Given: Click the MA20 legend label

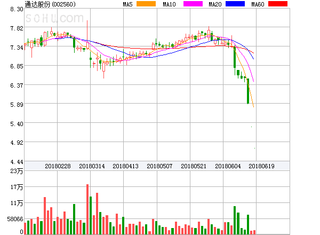Looking at the screenshot, I should click(x=215, y=4).
